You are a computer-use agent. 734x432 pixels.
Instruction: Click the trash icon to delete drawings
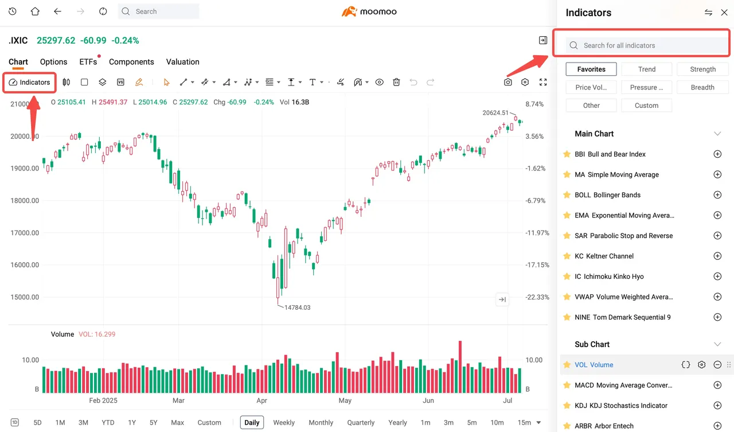[x=396, y=82]
